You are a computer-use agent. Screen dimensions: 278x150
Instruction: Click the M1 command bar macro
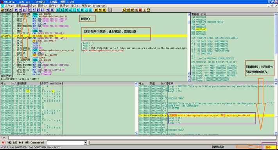point(4,142)
